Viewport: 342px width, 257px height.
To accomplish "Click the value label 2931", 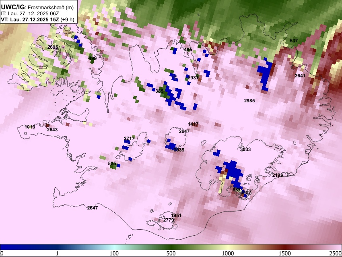I will click(193, 78).
